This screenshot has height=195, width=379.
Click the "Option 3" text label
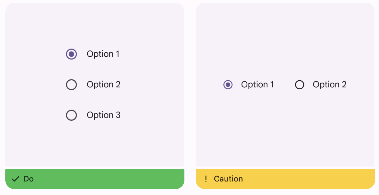pos(104,115)
